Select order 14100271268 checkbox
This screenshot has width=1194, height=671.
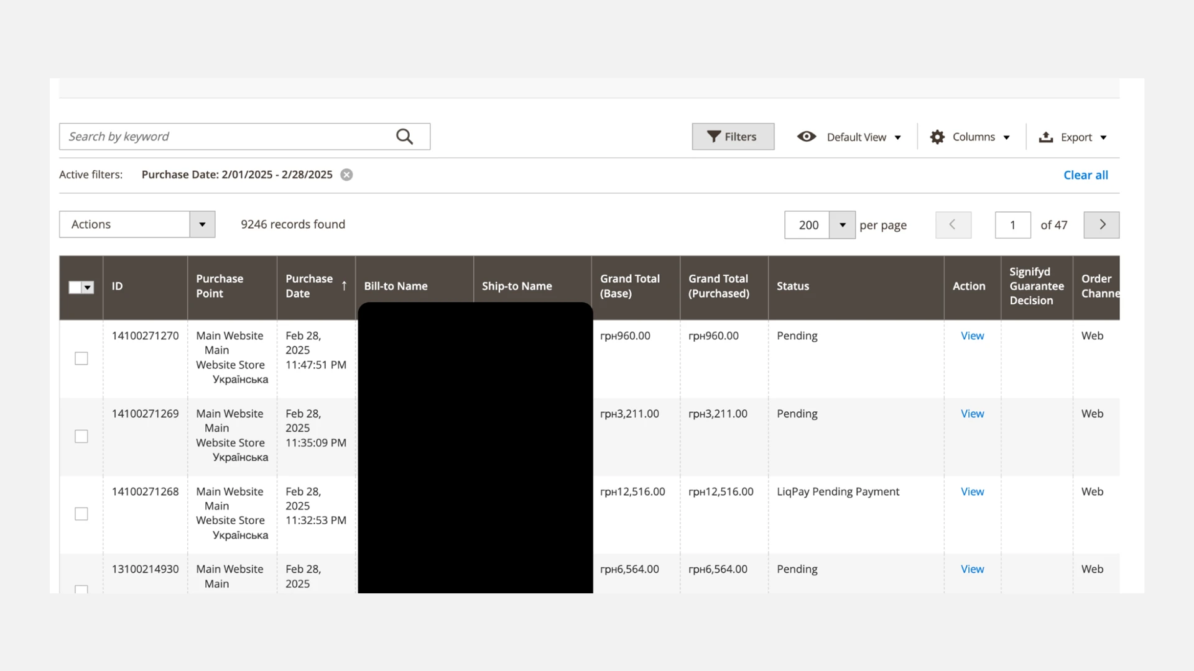pos(81,514)
